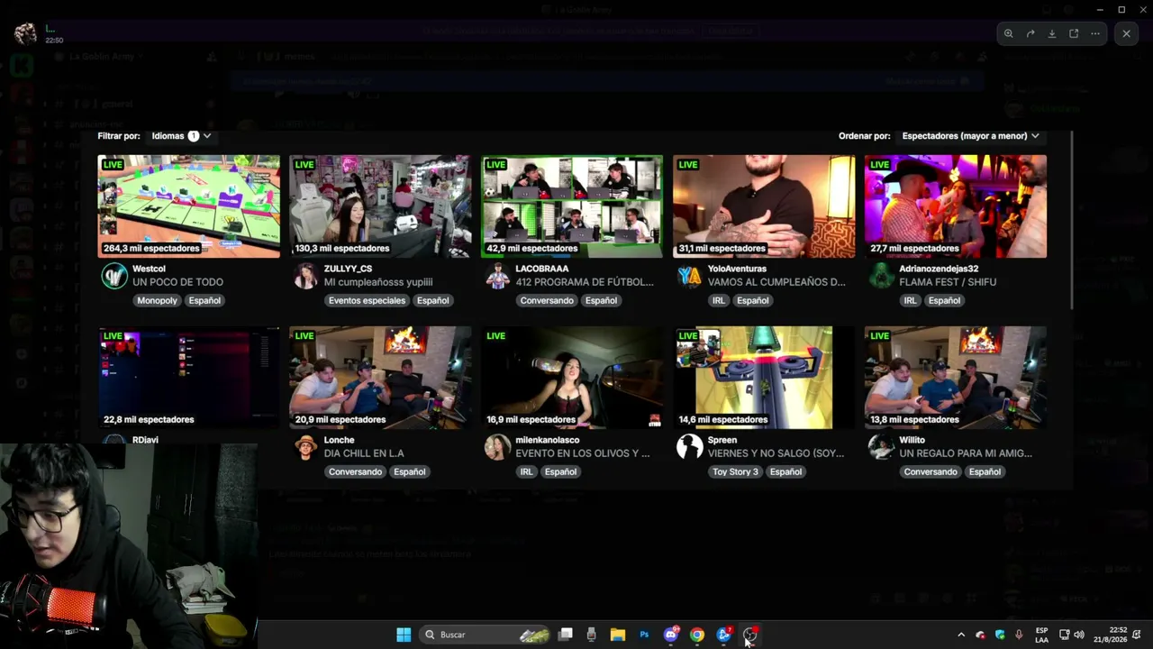This screenshot has height=649, width=1153.
Task: Launch Photoshop from the taskbar
Action: click(x=644, y=635)
